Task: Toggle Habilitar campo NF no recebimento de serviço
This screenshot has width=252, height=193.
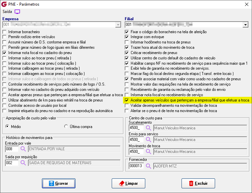Action: tap(127, 63)
